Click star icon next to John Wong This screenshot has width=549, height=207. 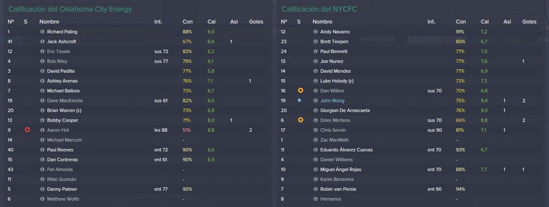pos(299,101)
